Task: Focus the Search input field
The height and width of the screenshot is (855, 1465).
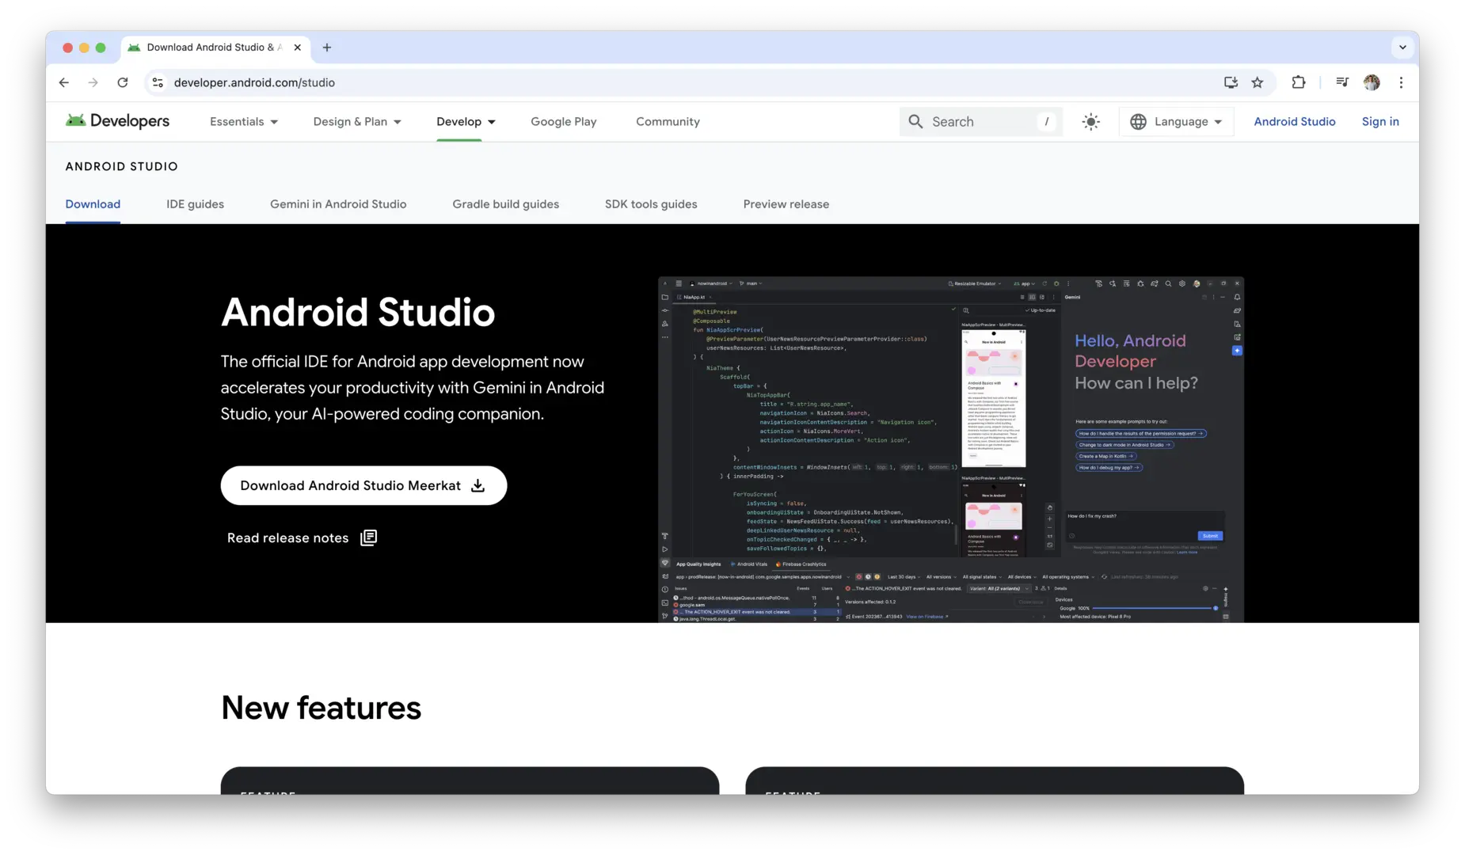Action: (980, 121)
